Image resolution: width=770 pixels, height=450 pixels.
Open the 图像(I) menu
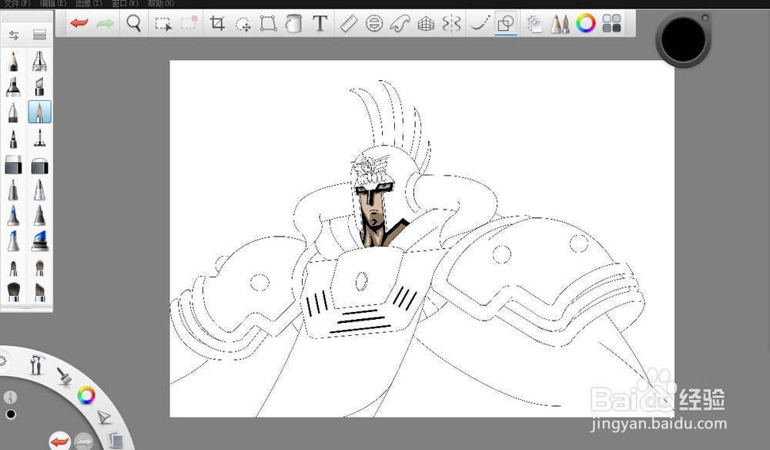pyautogui.click(x=89, y=3)
